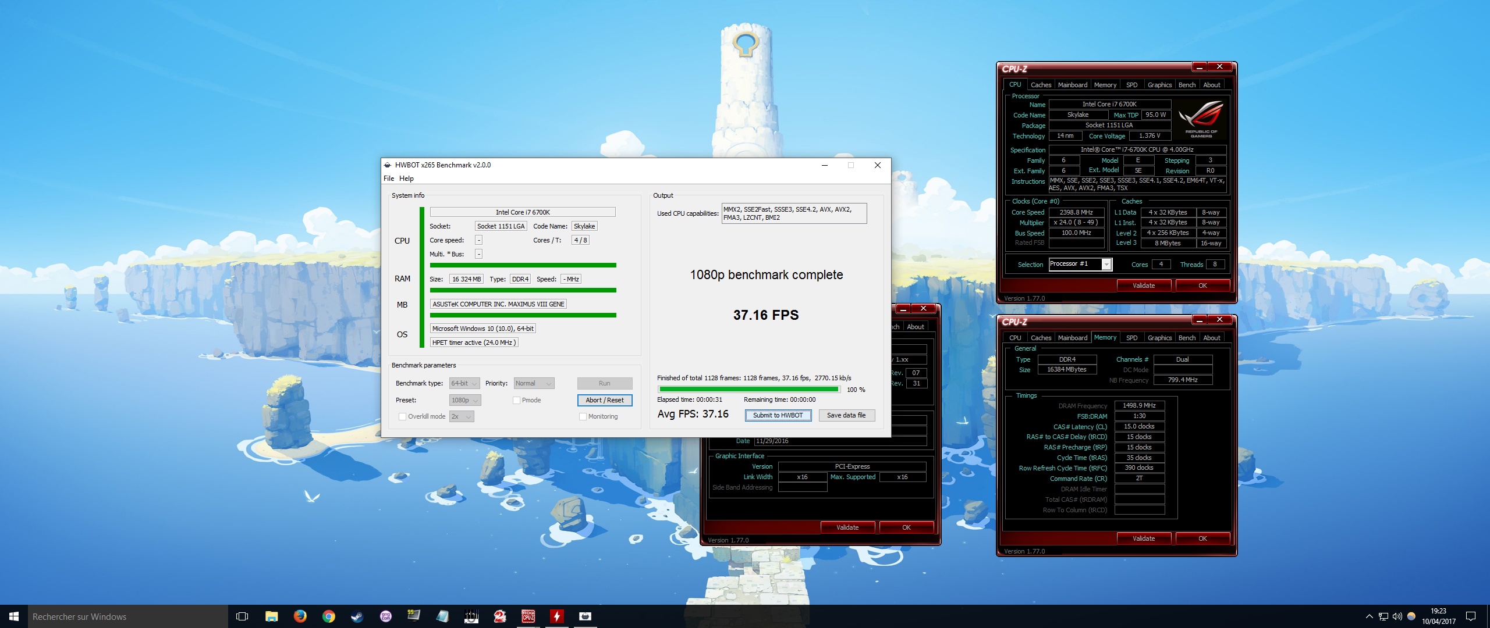Click the Used CPU capabilities text box
This screenshot has height=628, width=1490.
(x=794, y=213)
